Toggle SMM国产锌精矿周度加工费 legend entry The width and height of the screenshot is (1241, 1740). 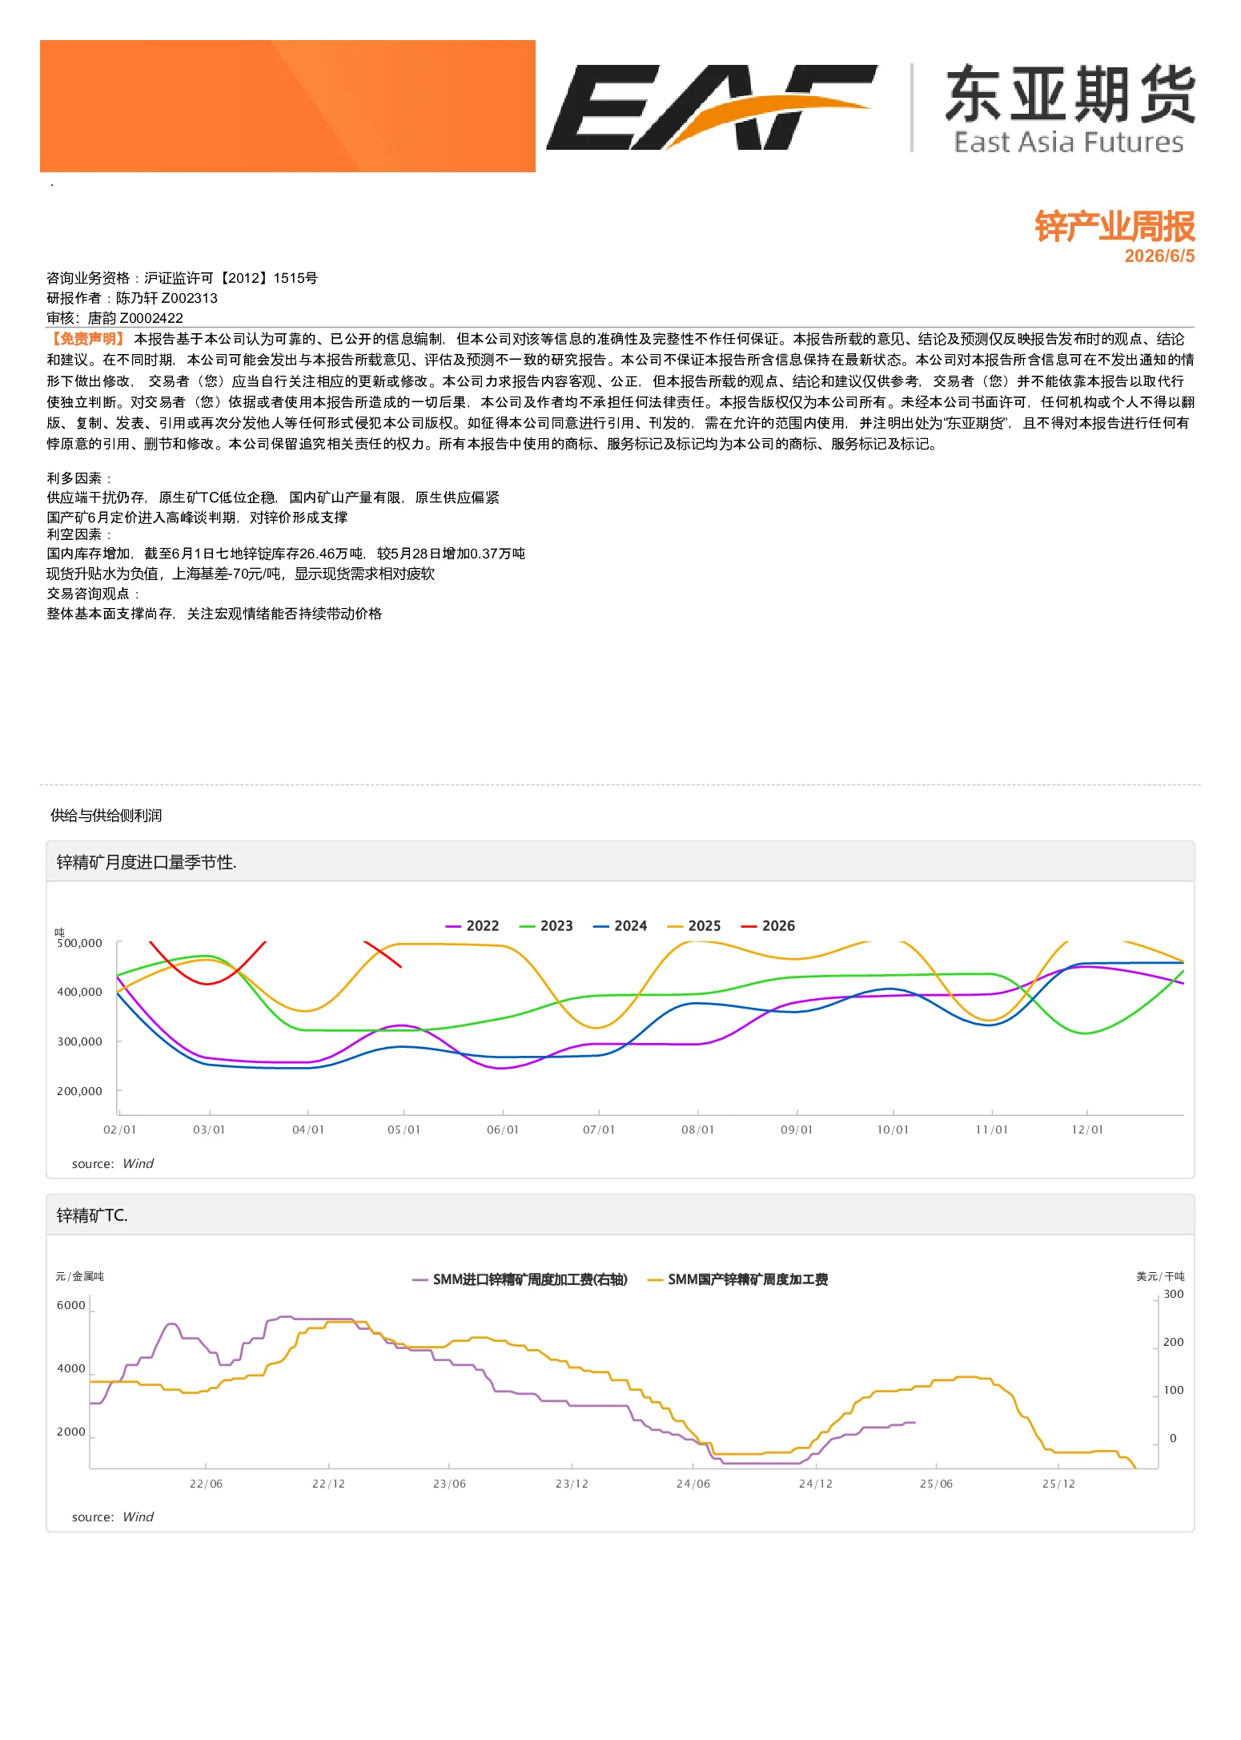[x=737, y=1279]
